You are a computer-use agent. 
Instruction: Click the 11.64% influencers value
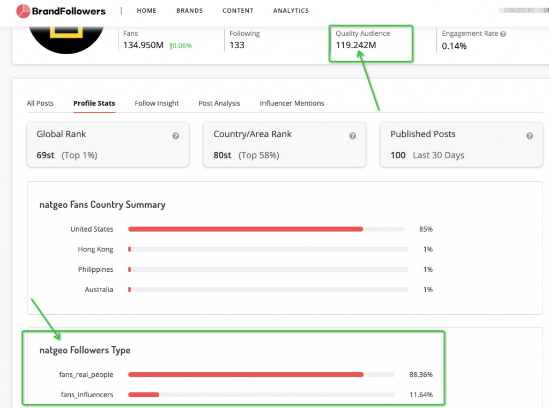coord(421,395)
